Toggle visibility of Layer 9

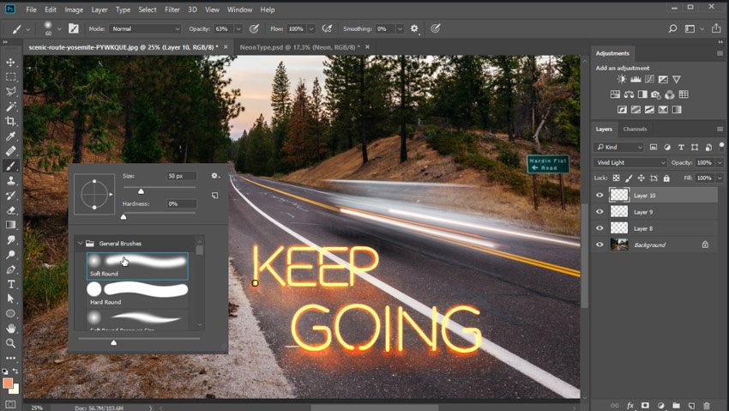click(599, 212)
